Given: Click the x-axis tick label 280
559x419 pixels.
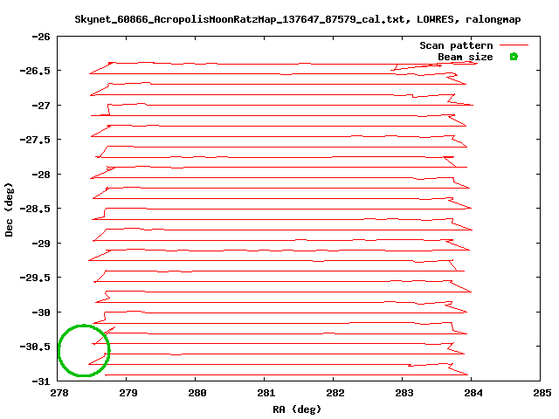Looking at the screenshot, I should [197, 393].
